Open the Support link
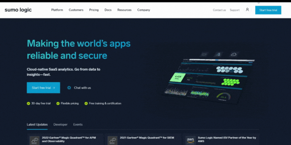291x145 pixels. (x=235, y=10)
